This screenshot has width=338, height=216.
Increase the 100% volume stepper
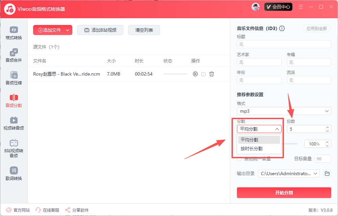point(327,142)
